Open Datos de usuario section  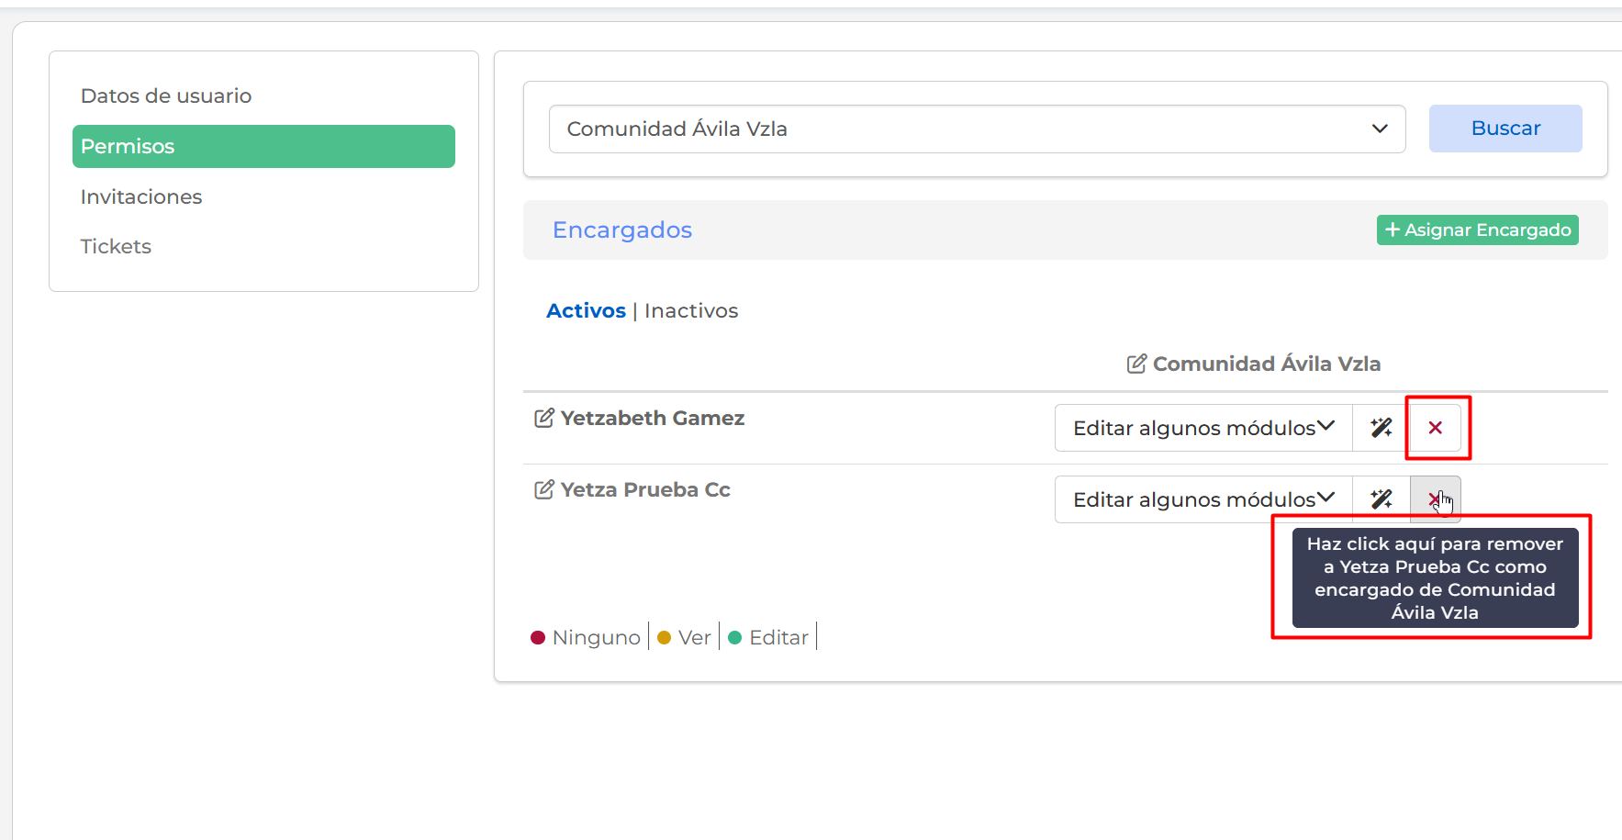(166, 96)
